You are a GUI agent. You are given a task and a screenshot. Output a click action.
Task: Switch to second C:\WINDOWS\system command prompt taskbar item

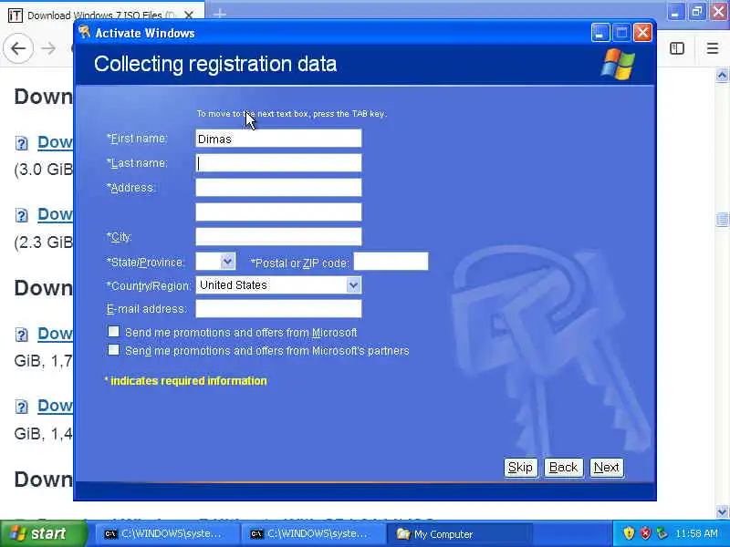[314, 534]
